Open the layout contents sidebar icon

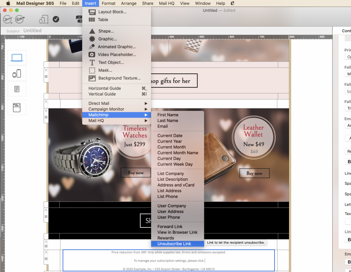click(x=17, y=108)
